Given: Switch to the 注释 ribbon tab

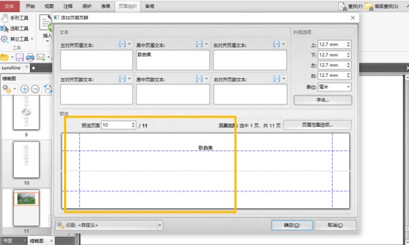Looking at the screenshot, I should pos(68,6).
